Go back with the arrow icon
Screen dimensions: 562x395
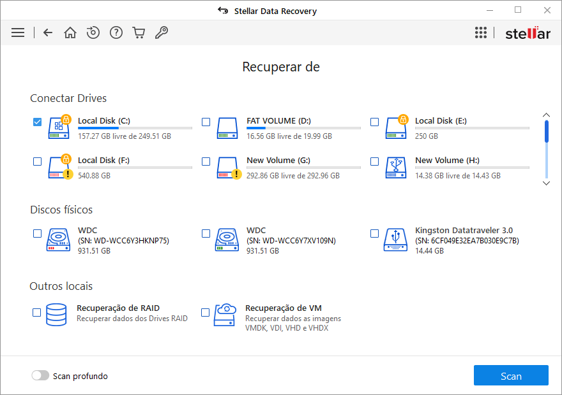(48, 32)
